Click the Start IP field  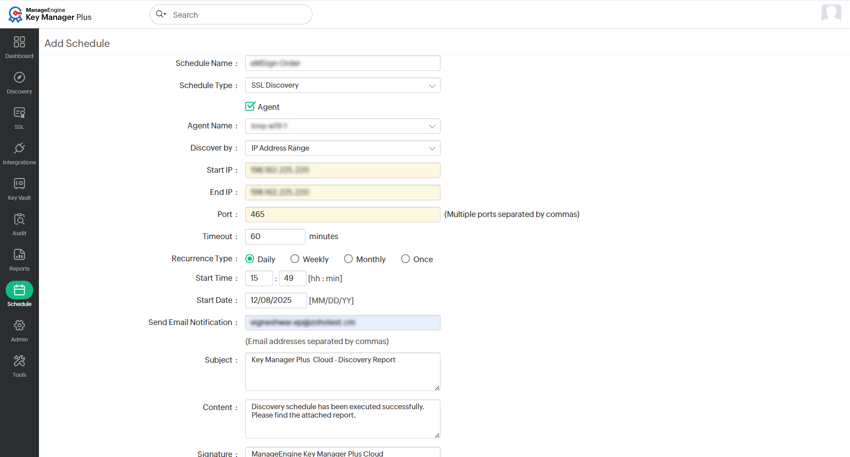click(x=343, y=170)
